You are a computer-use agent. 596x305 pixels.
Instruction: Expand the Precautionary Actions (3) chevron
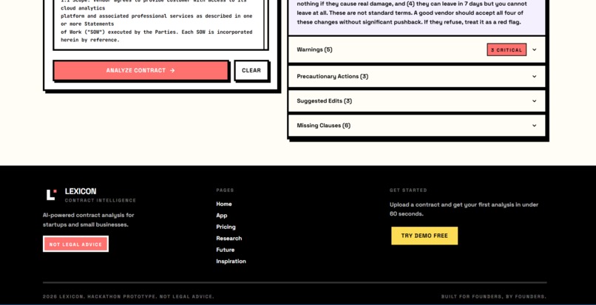point(534,76)
